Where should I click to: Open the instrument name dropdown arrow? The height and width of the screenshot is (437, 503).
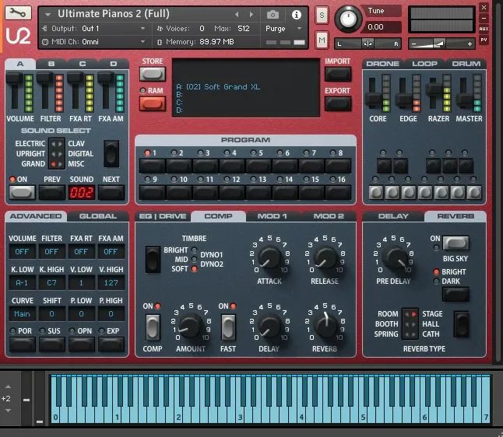pyautogui.click(x=48, y=15)
